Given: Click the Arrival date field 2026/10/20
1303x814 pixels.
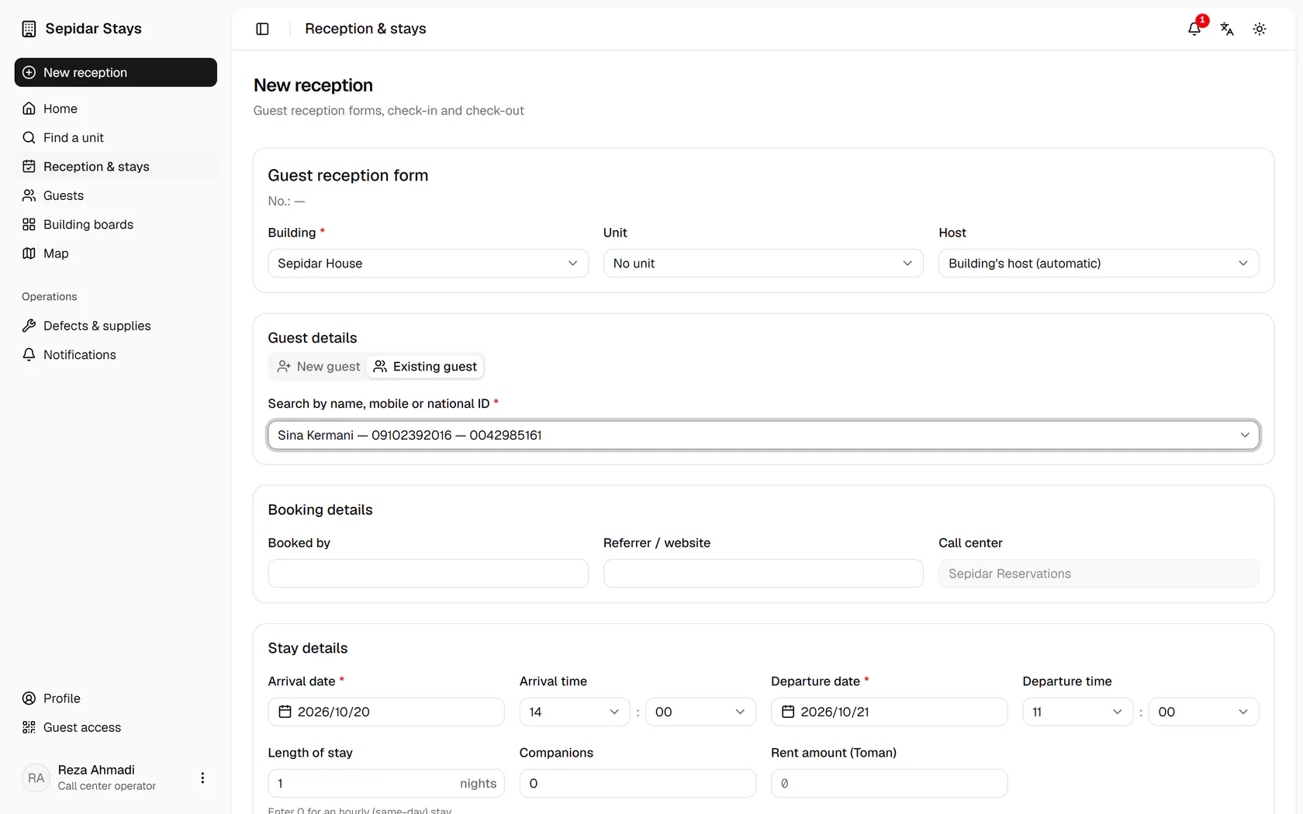Looking at the screenshot, I should coord(386,712).
